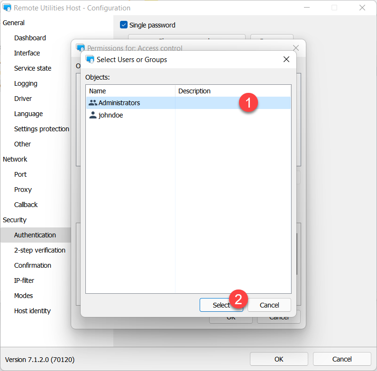Cancel the Select Users or Groups dialog

(x=269, y=305)
